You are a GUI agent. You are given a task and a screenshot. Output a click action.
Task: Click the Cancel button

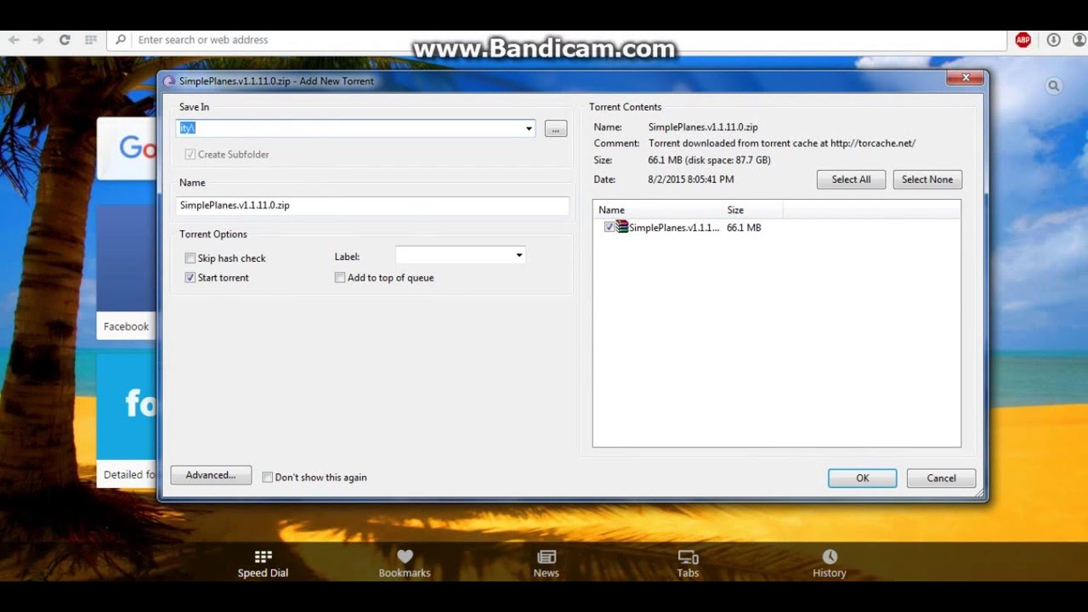[941, 478]
